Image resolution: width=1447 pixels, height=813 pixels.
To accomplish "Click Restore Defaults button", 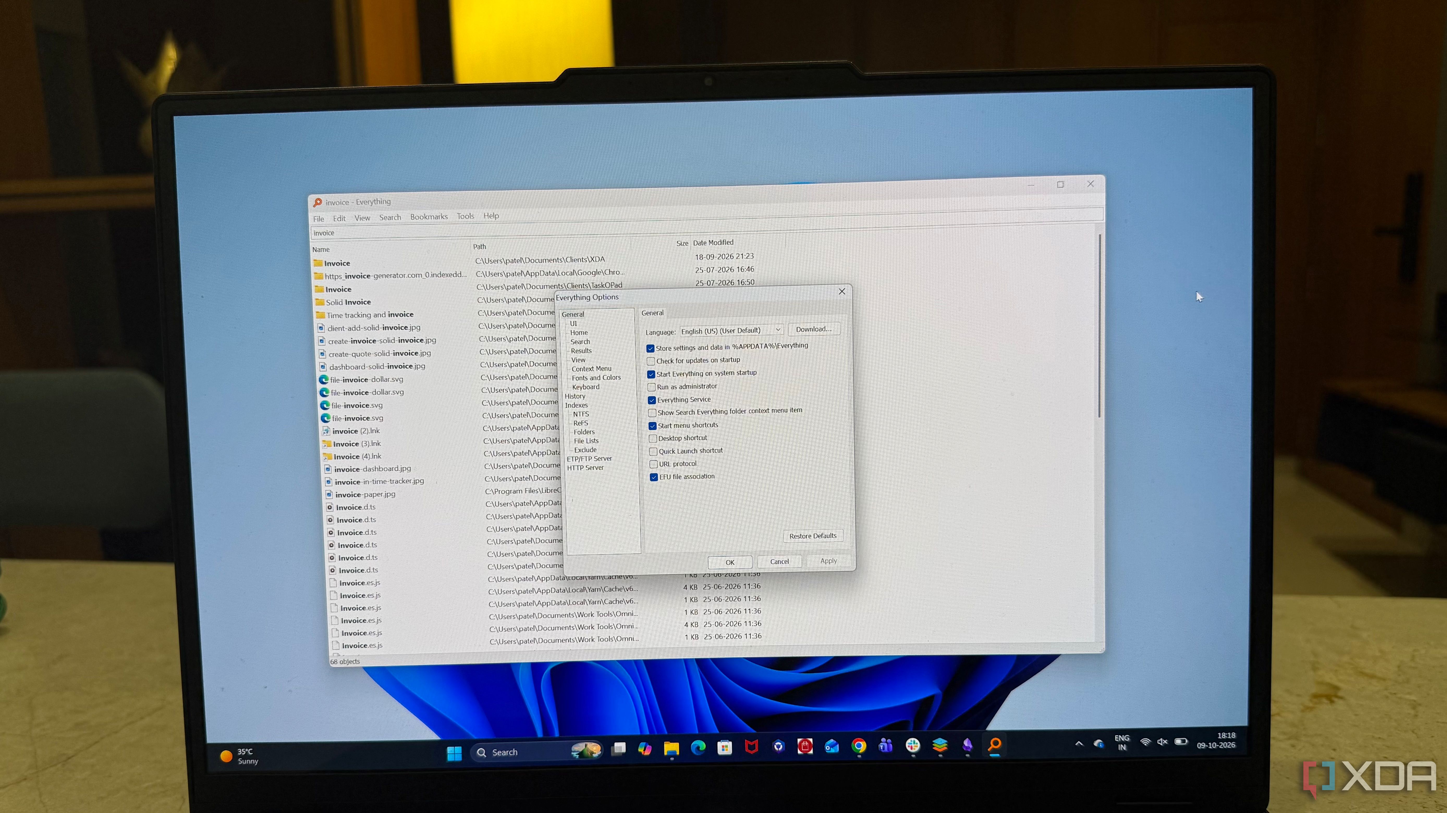I will [813, 536].
